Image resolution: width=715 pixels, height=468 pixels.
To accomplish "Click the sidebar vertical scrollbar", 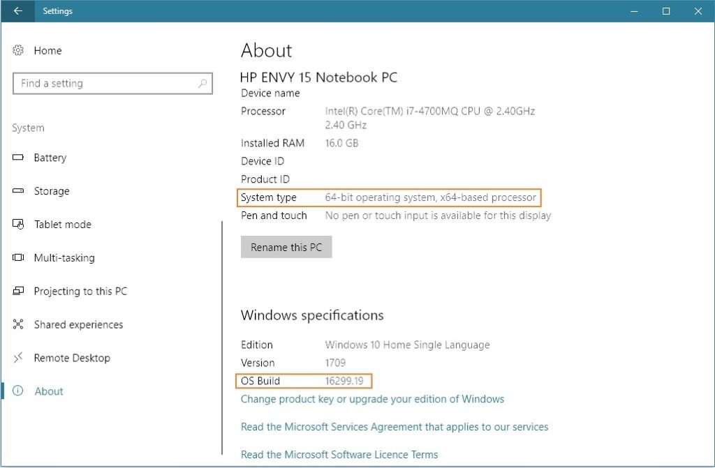I will point(222,338).
